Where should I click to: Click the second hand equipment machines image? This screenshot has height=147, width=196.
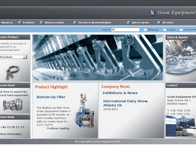point(12,105)
